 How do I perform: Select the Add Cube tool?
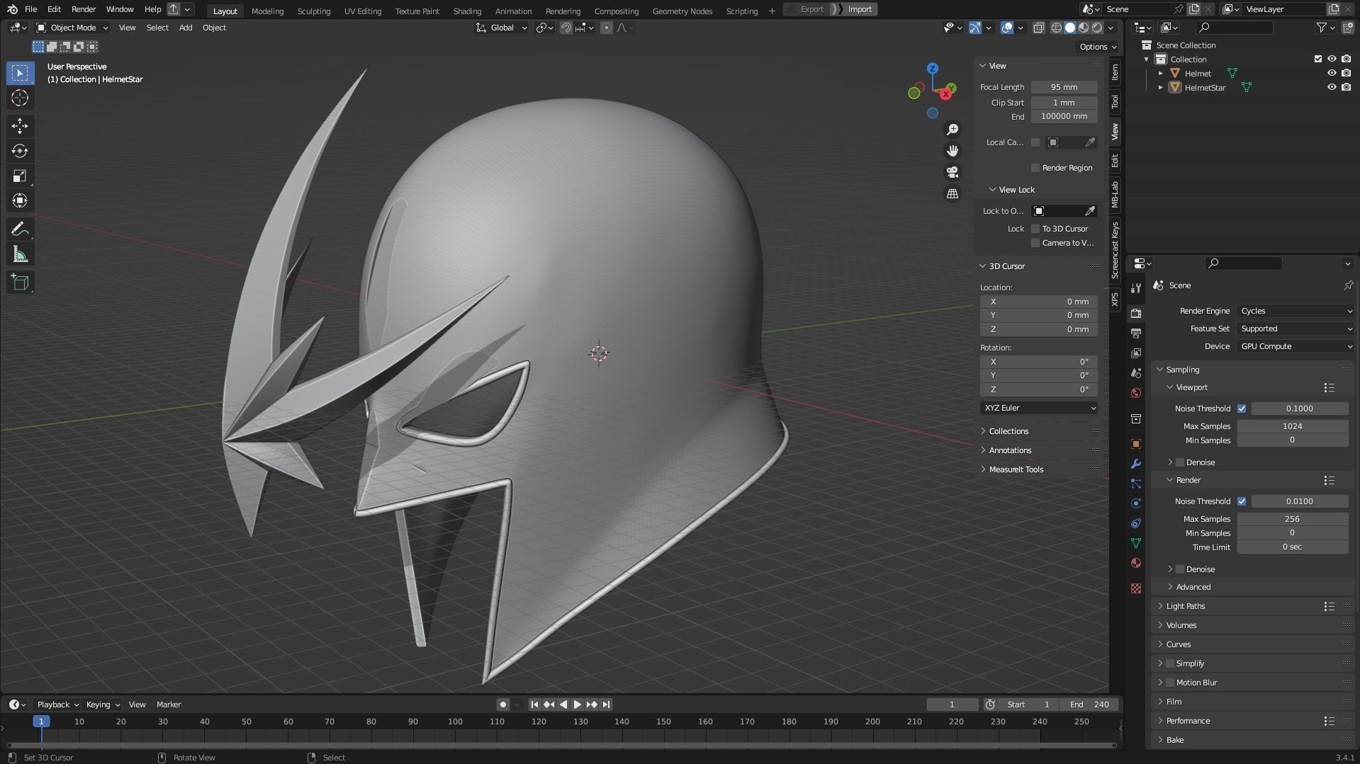click(x=20, y=283)
